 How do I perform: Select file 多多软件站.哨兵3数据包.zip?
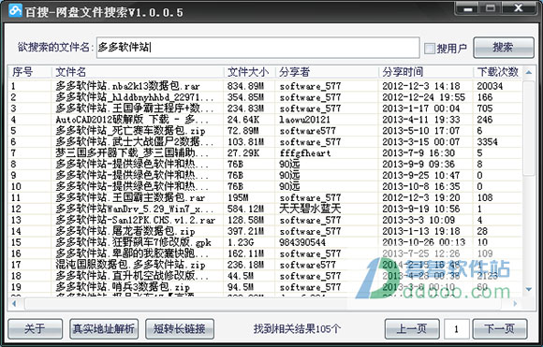(x=123, y=287)
